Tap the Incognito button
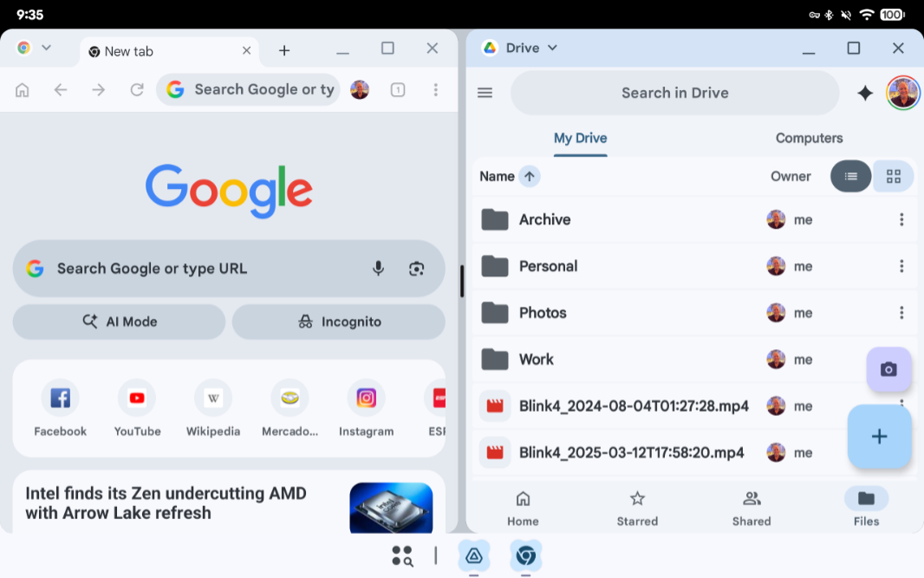The height and width of the screenshot is (578, 924). (x=339, y=321)
